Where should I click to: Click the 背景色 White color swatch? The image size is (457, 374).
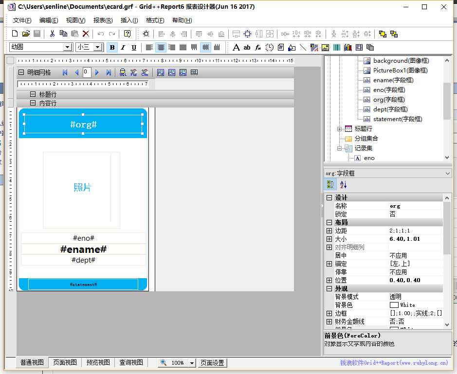coord(394,305)
